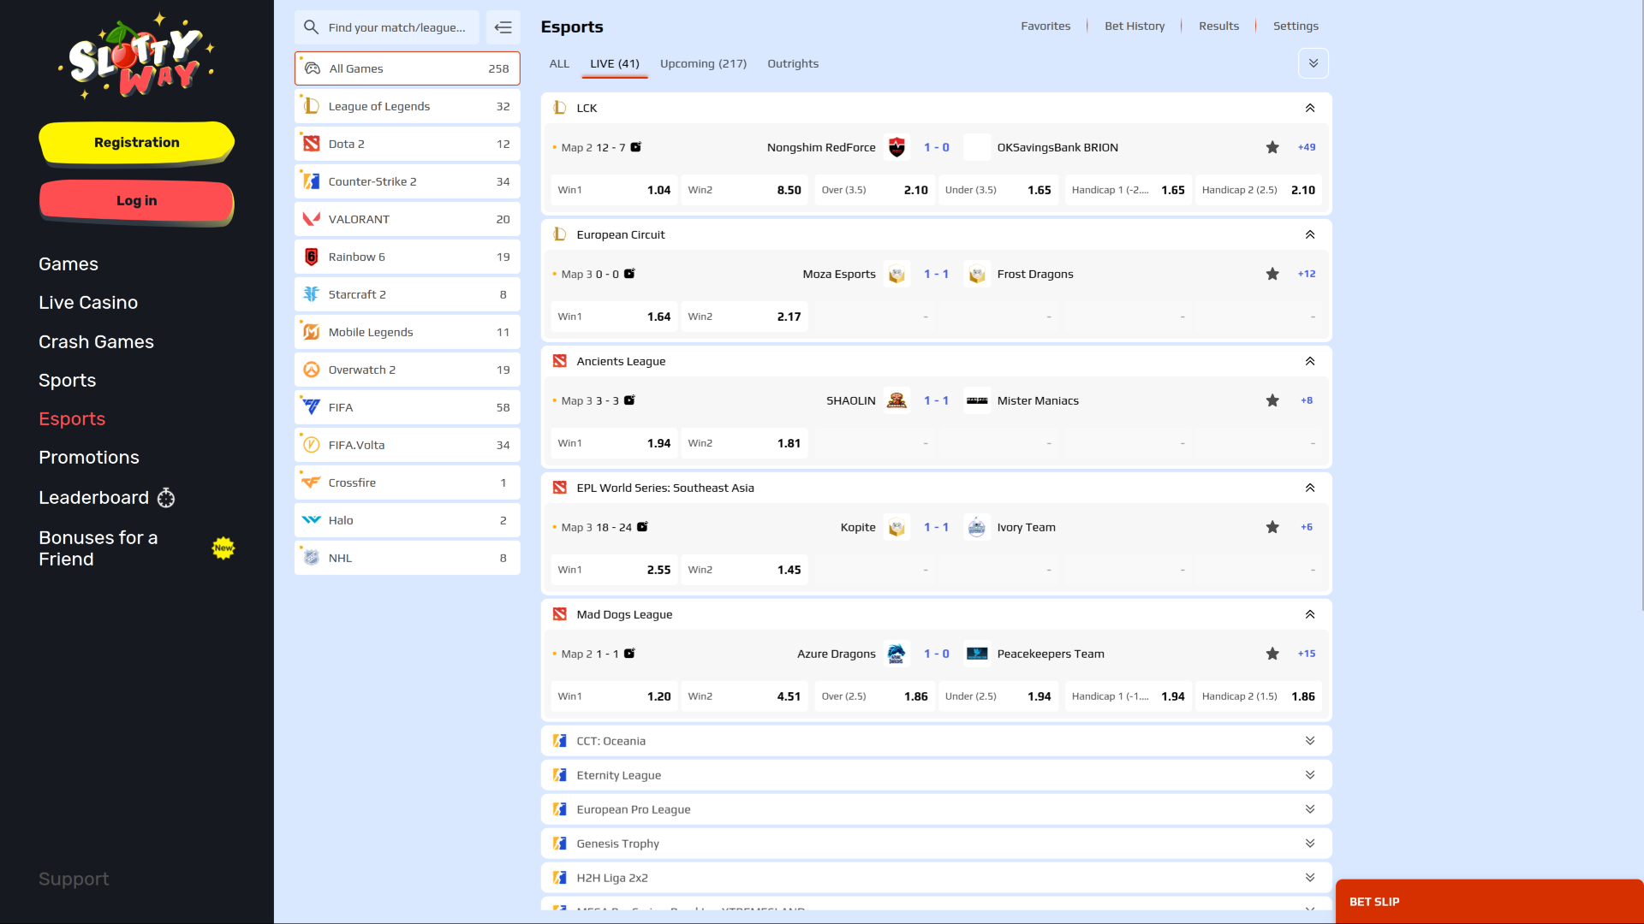Select Dota 2 game icon

coord(312,144)
